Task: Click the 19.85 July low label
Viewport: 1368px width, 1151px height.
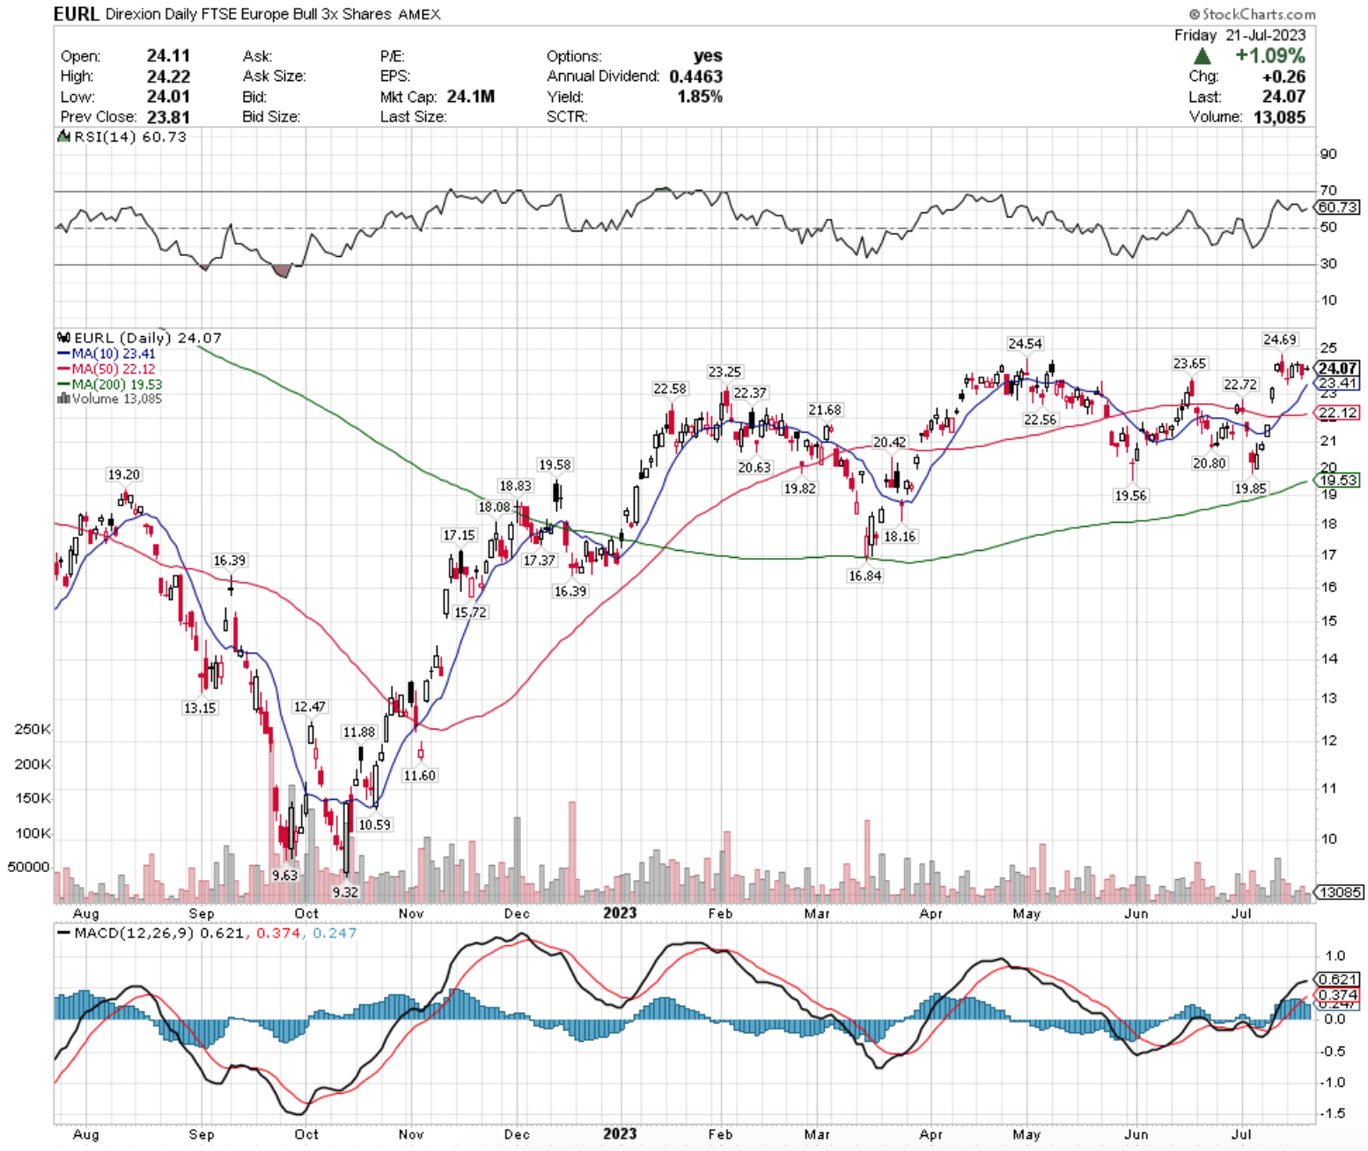Action: coord(1250,489)
